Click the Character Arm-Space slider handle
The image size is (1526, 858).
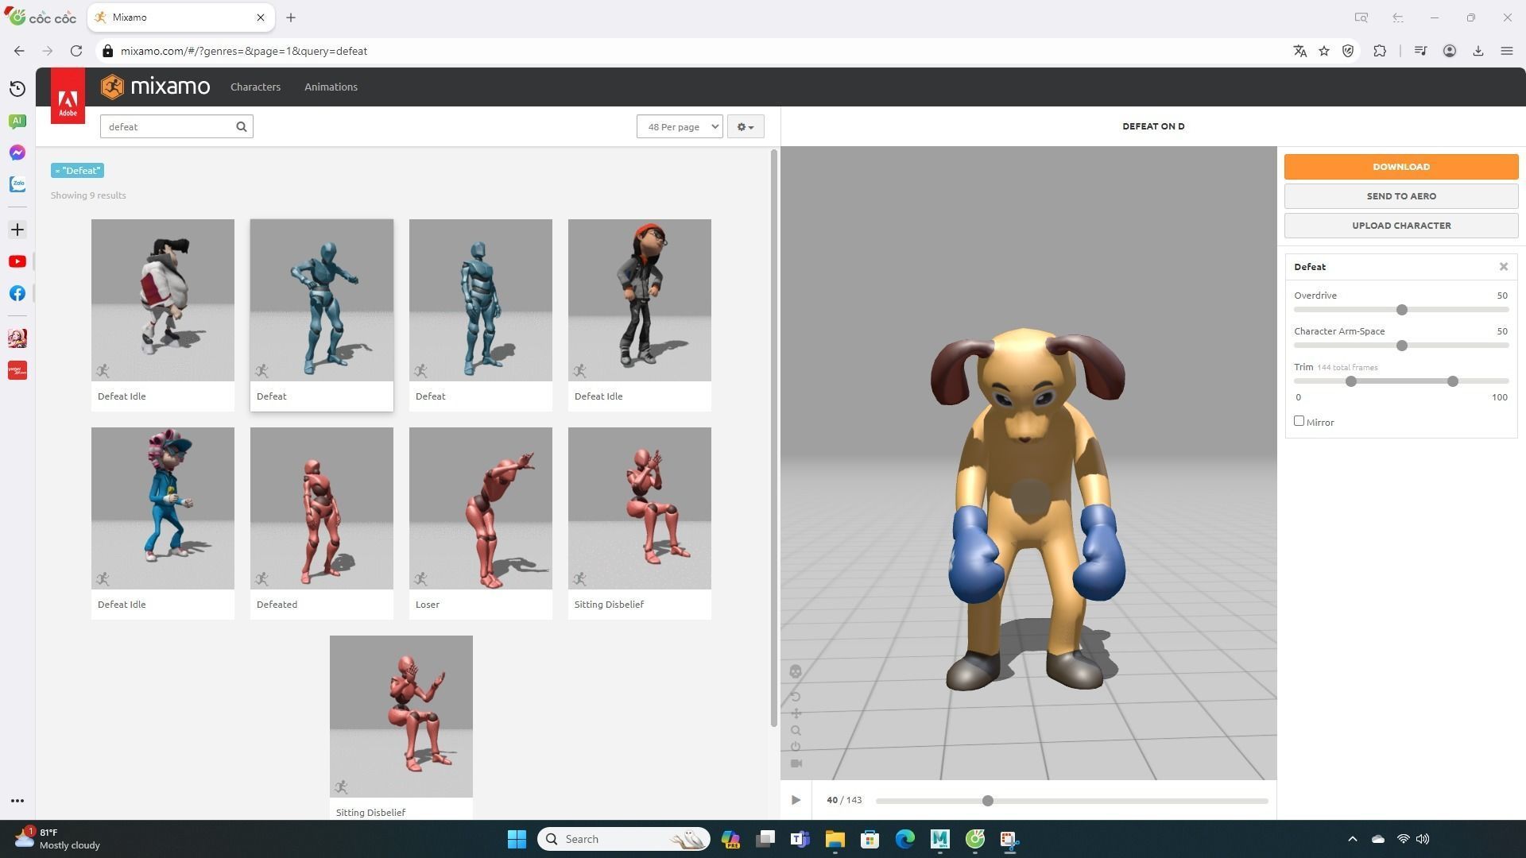[1402, 346]
